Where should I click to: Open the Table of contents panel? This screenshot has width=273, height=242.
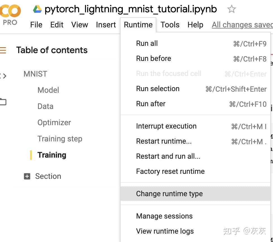2,50
